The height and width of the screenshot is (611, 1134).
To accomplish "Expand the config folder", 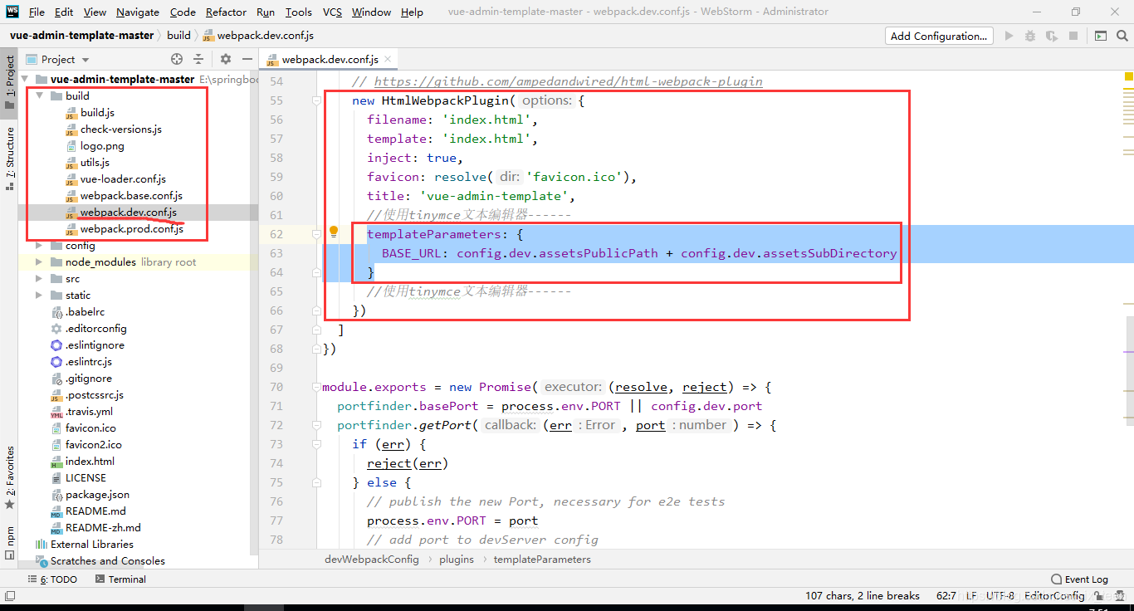I will point(39,246).
